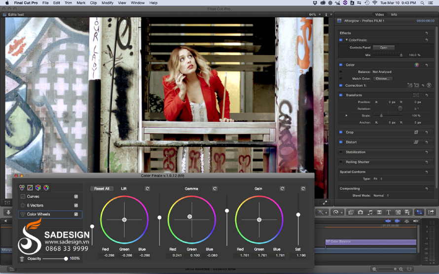The width and height of the screenshot is (439, 274).
Task: Open the Effects browser icon
Action: click(351, 212)
